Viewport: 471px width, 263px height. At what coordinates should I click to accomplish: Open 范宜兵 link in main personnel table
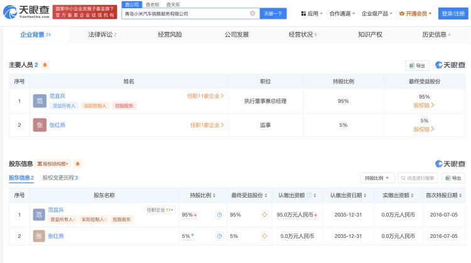[x=57, y=96]
